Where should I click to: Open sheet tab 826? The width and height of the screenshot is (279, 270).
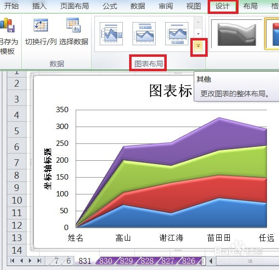pyautogui.click(x=188, y=261)
